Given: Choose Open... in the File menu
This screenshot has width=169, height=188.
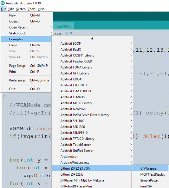Looking at the screenshot, I should point(14,21).
